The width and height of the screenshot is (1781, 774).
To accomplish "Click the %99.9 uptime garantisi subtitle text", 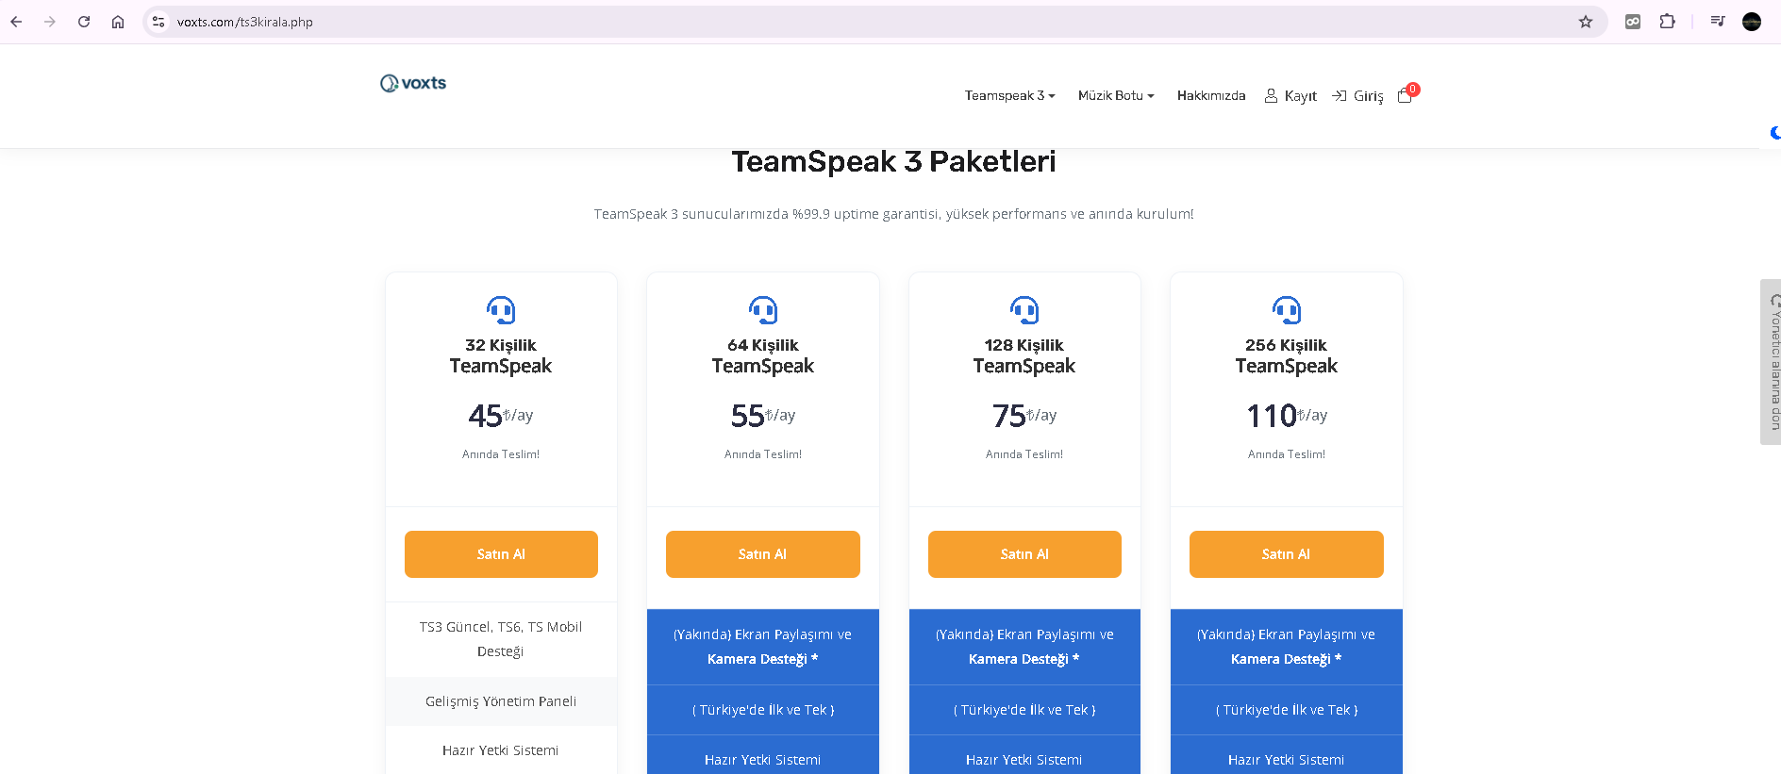I will point(893,214).
